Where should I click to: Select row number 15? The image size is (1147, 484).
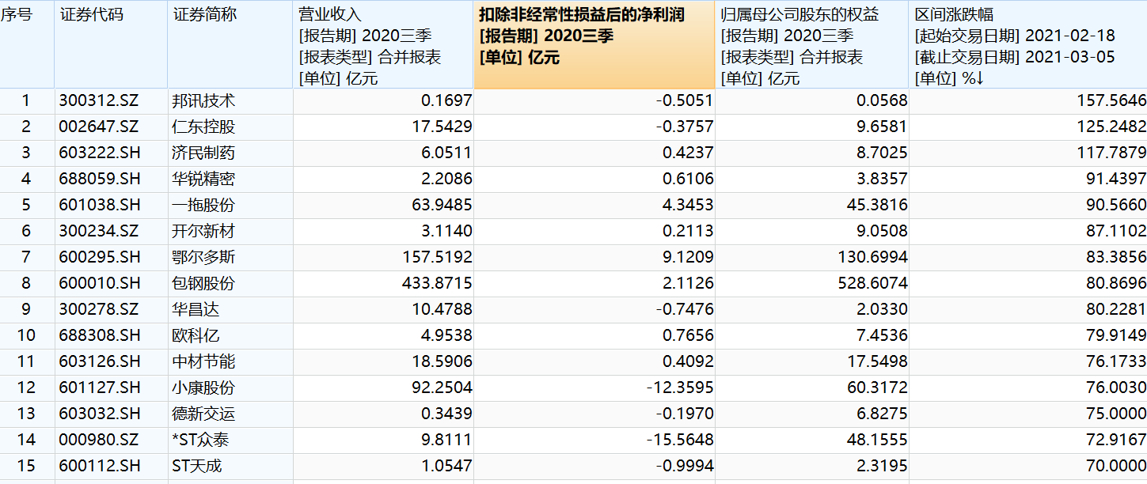26,467
